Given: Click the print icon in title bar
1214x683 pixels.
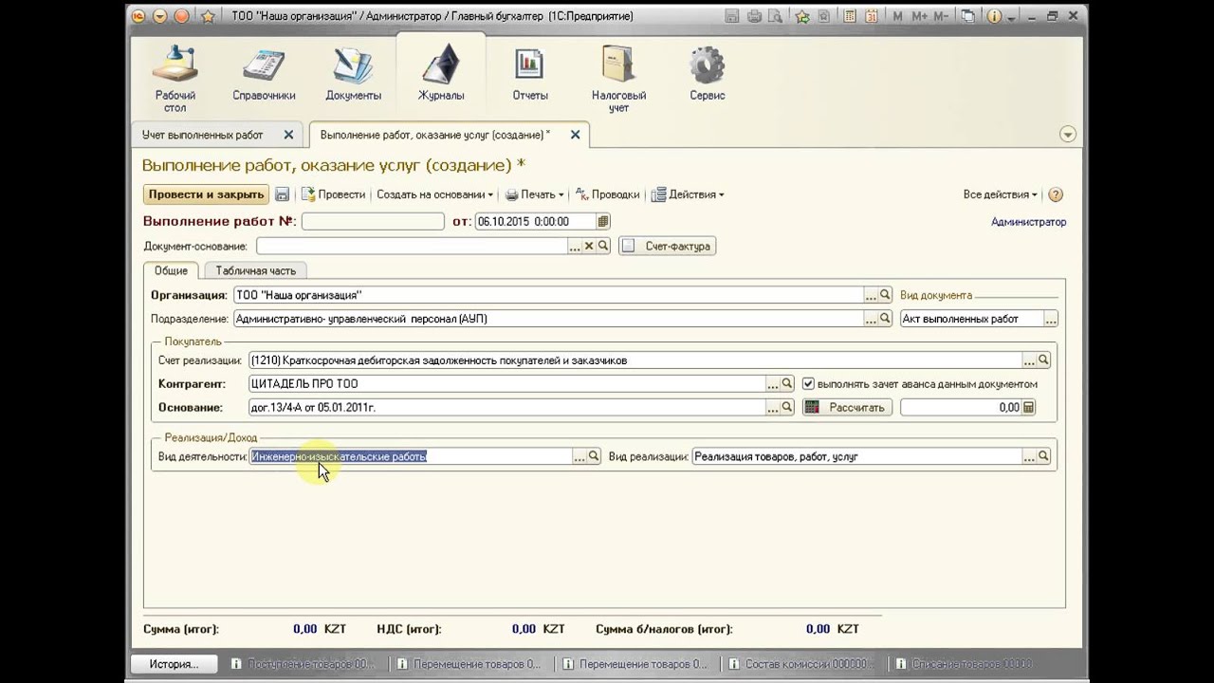Looking at the screenshot, I should tap(754, 16).
